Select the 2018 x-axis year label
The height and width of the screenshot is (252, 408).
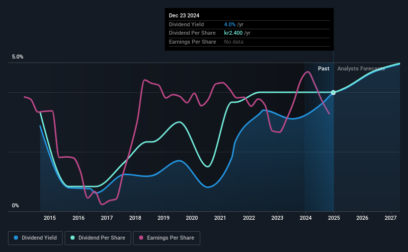[x=135, y=218]
